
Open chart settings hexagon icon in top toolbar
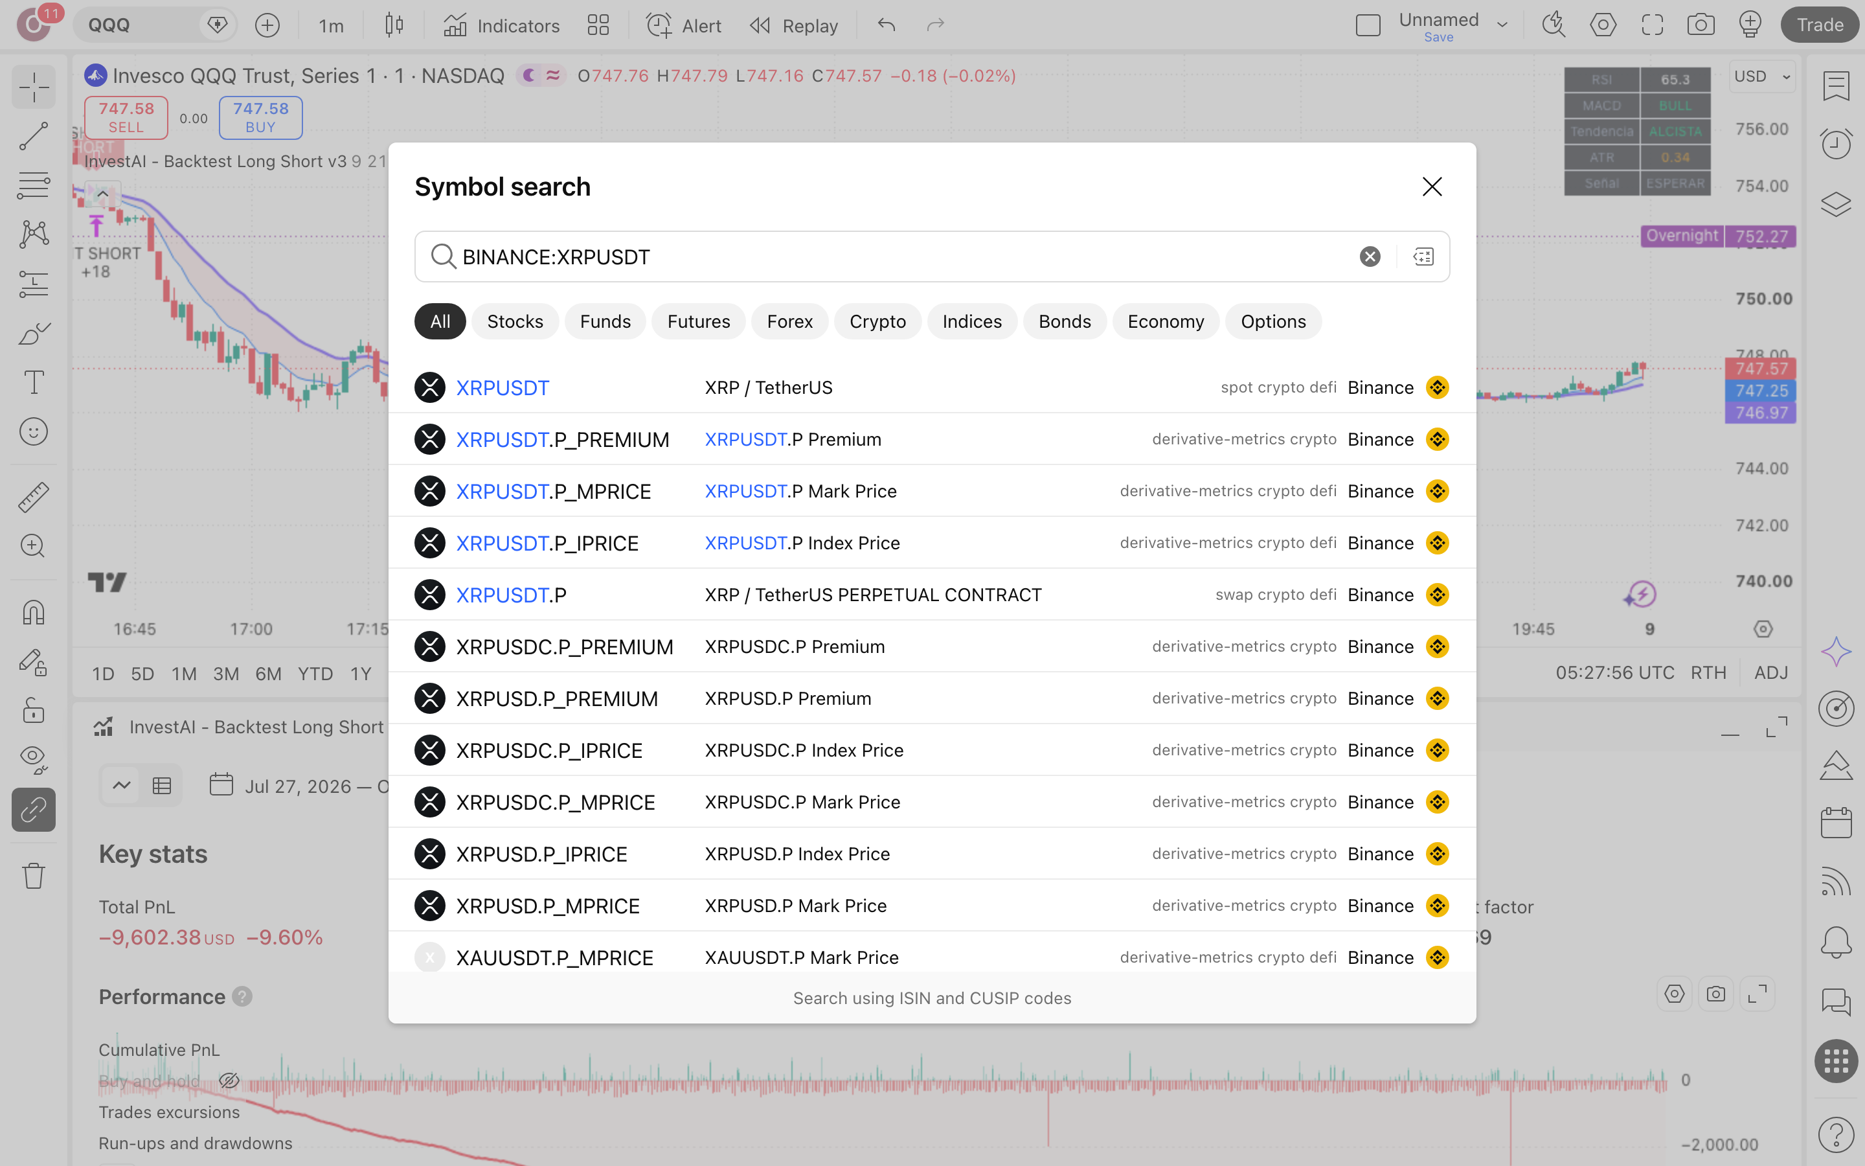pyautogui.click(x=1603, y=25)
